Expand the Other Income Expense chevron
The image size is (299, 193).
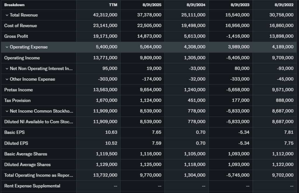click(x=7, y=79)
